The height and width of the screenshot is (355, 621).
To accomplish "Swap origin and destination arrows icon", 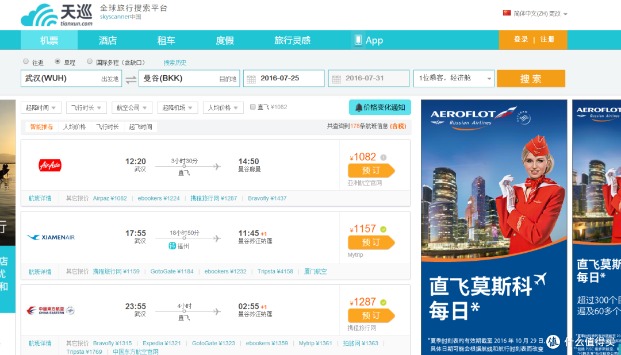I will point(131,79).
